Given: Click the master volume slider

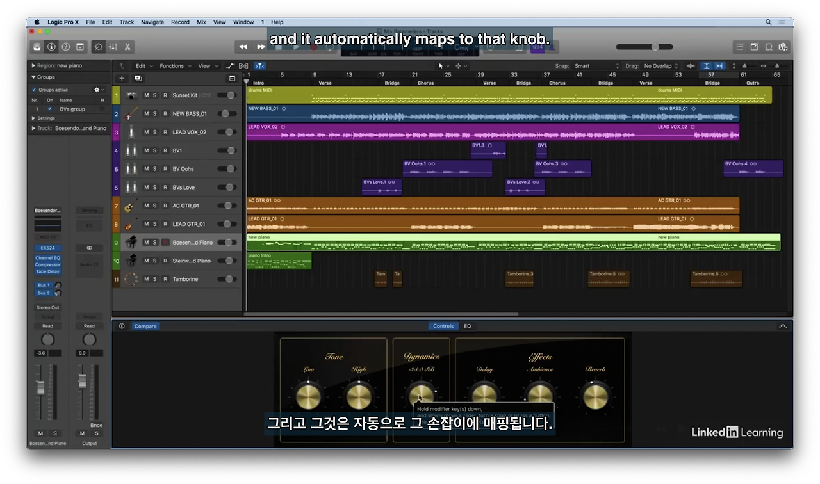Looking at the screenshot, I should tap(644, 47).
